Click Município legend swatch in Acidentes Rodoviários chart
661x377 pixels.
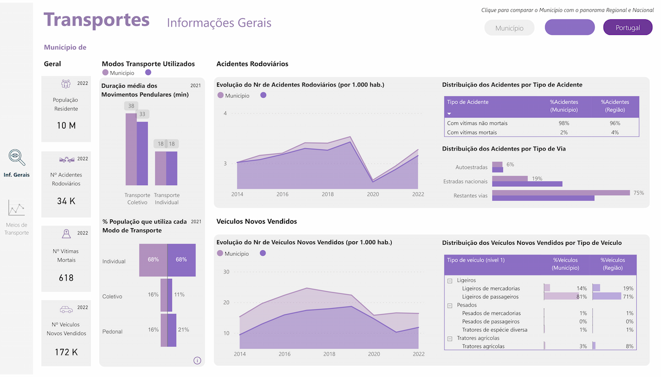(220, 95)
